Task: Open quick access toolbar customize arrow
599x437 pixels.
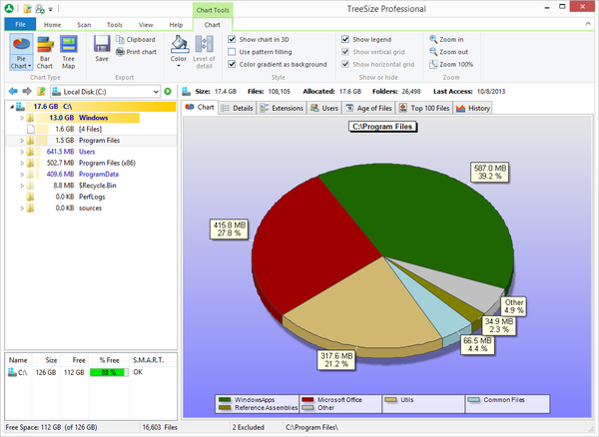Action: coord(51,9)
